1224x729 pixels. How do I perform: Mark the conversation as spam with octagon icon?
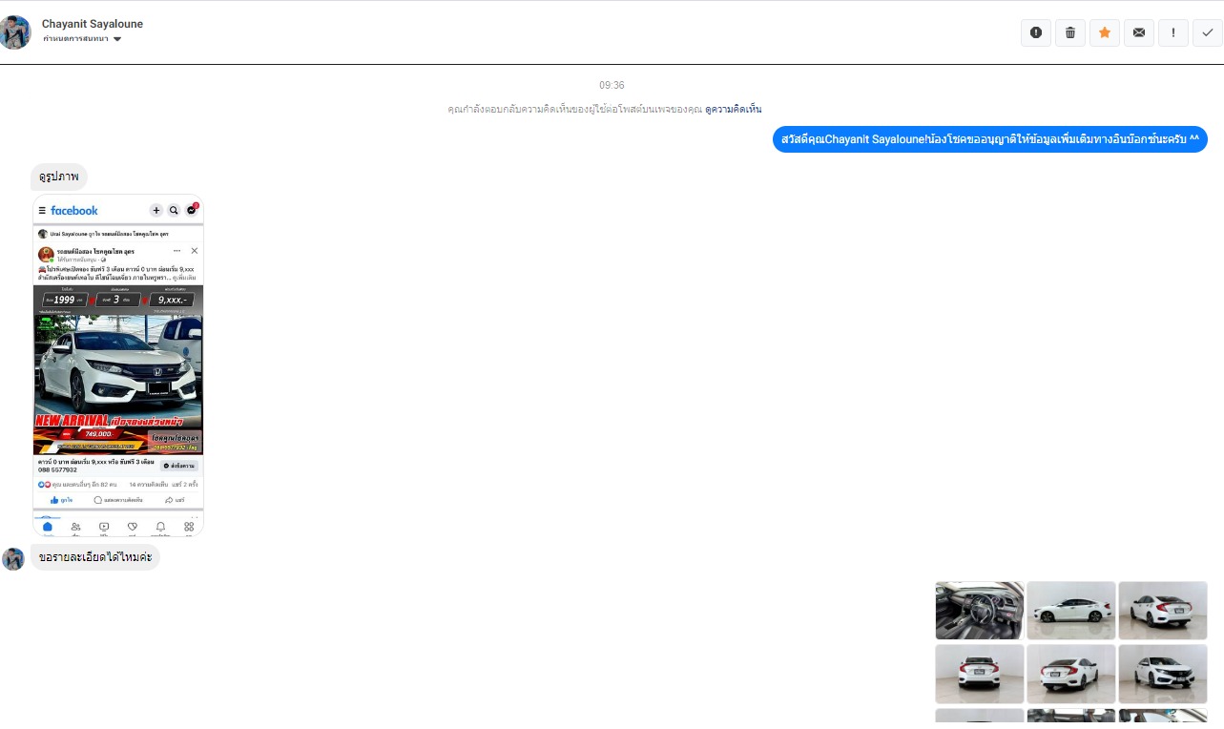click(x=1036, y=32)
